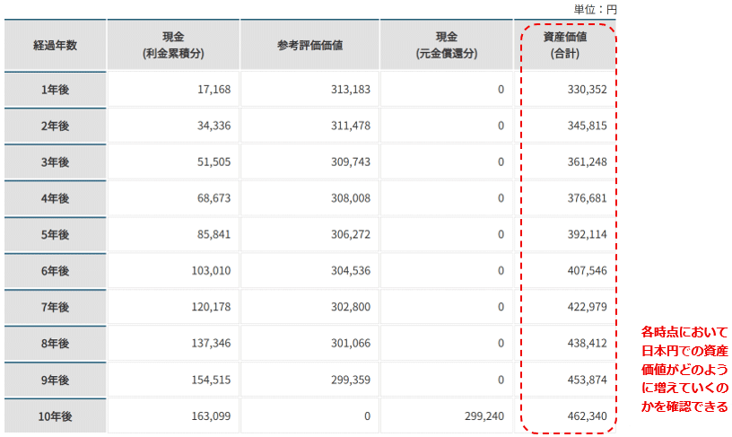The image size is (732, 437).
Task: Click the 8年後 row label
Action: [55, 344]
